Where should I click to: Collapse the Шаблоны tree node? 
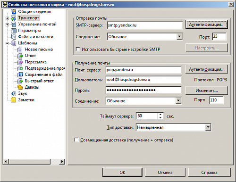pos(7,43)
